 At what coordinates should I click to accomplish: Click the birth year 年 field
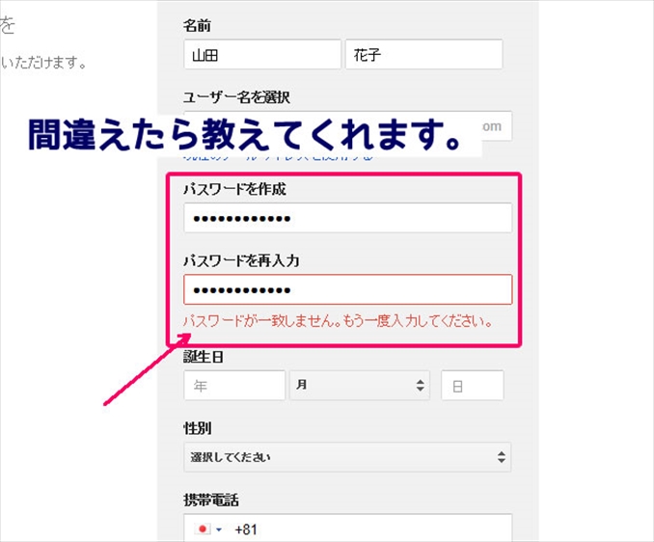pyautogui.click(x=234, y=385)
